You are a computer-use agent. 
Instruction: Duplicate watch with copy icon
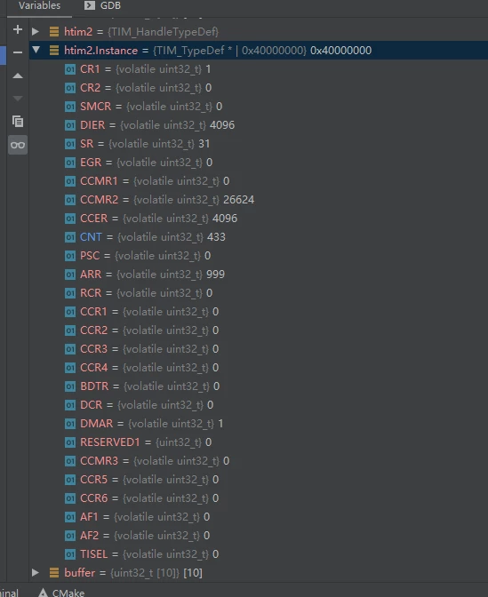[x=18, y=122]
